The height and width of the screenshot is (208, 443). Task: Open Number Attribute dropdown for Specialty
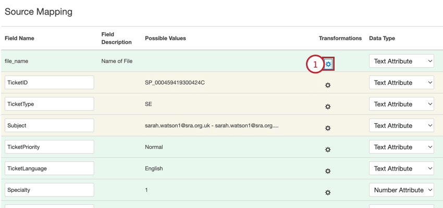coord(401,190)
